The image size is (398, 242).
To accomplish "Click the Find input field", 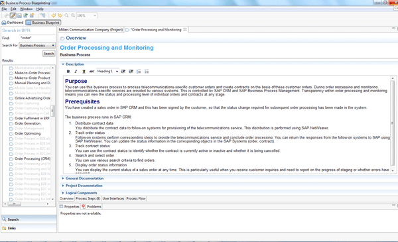I will pyautogui.click(x=37, y=38).
